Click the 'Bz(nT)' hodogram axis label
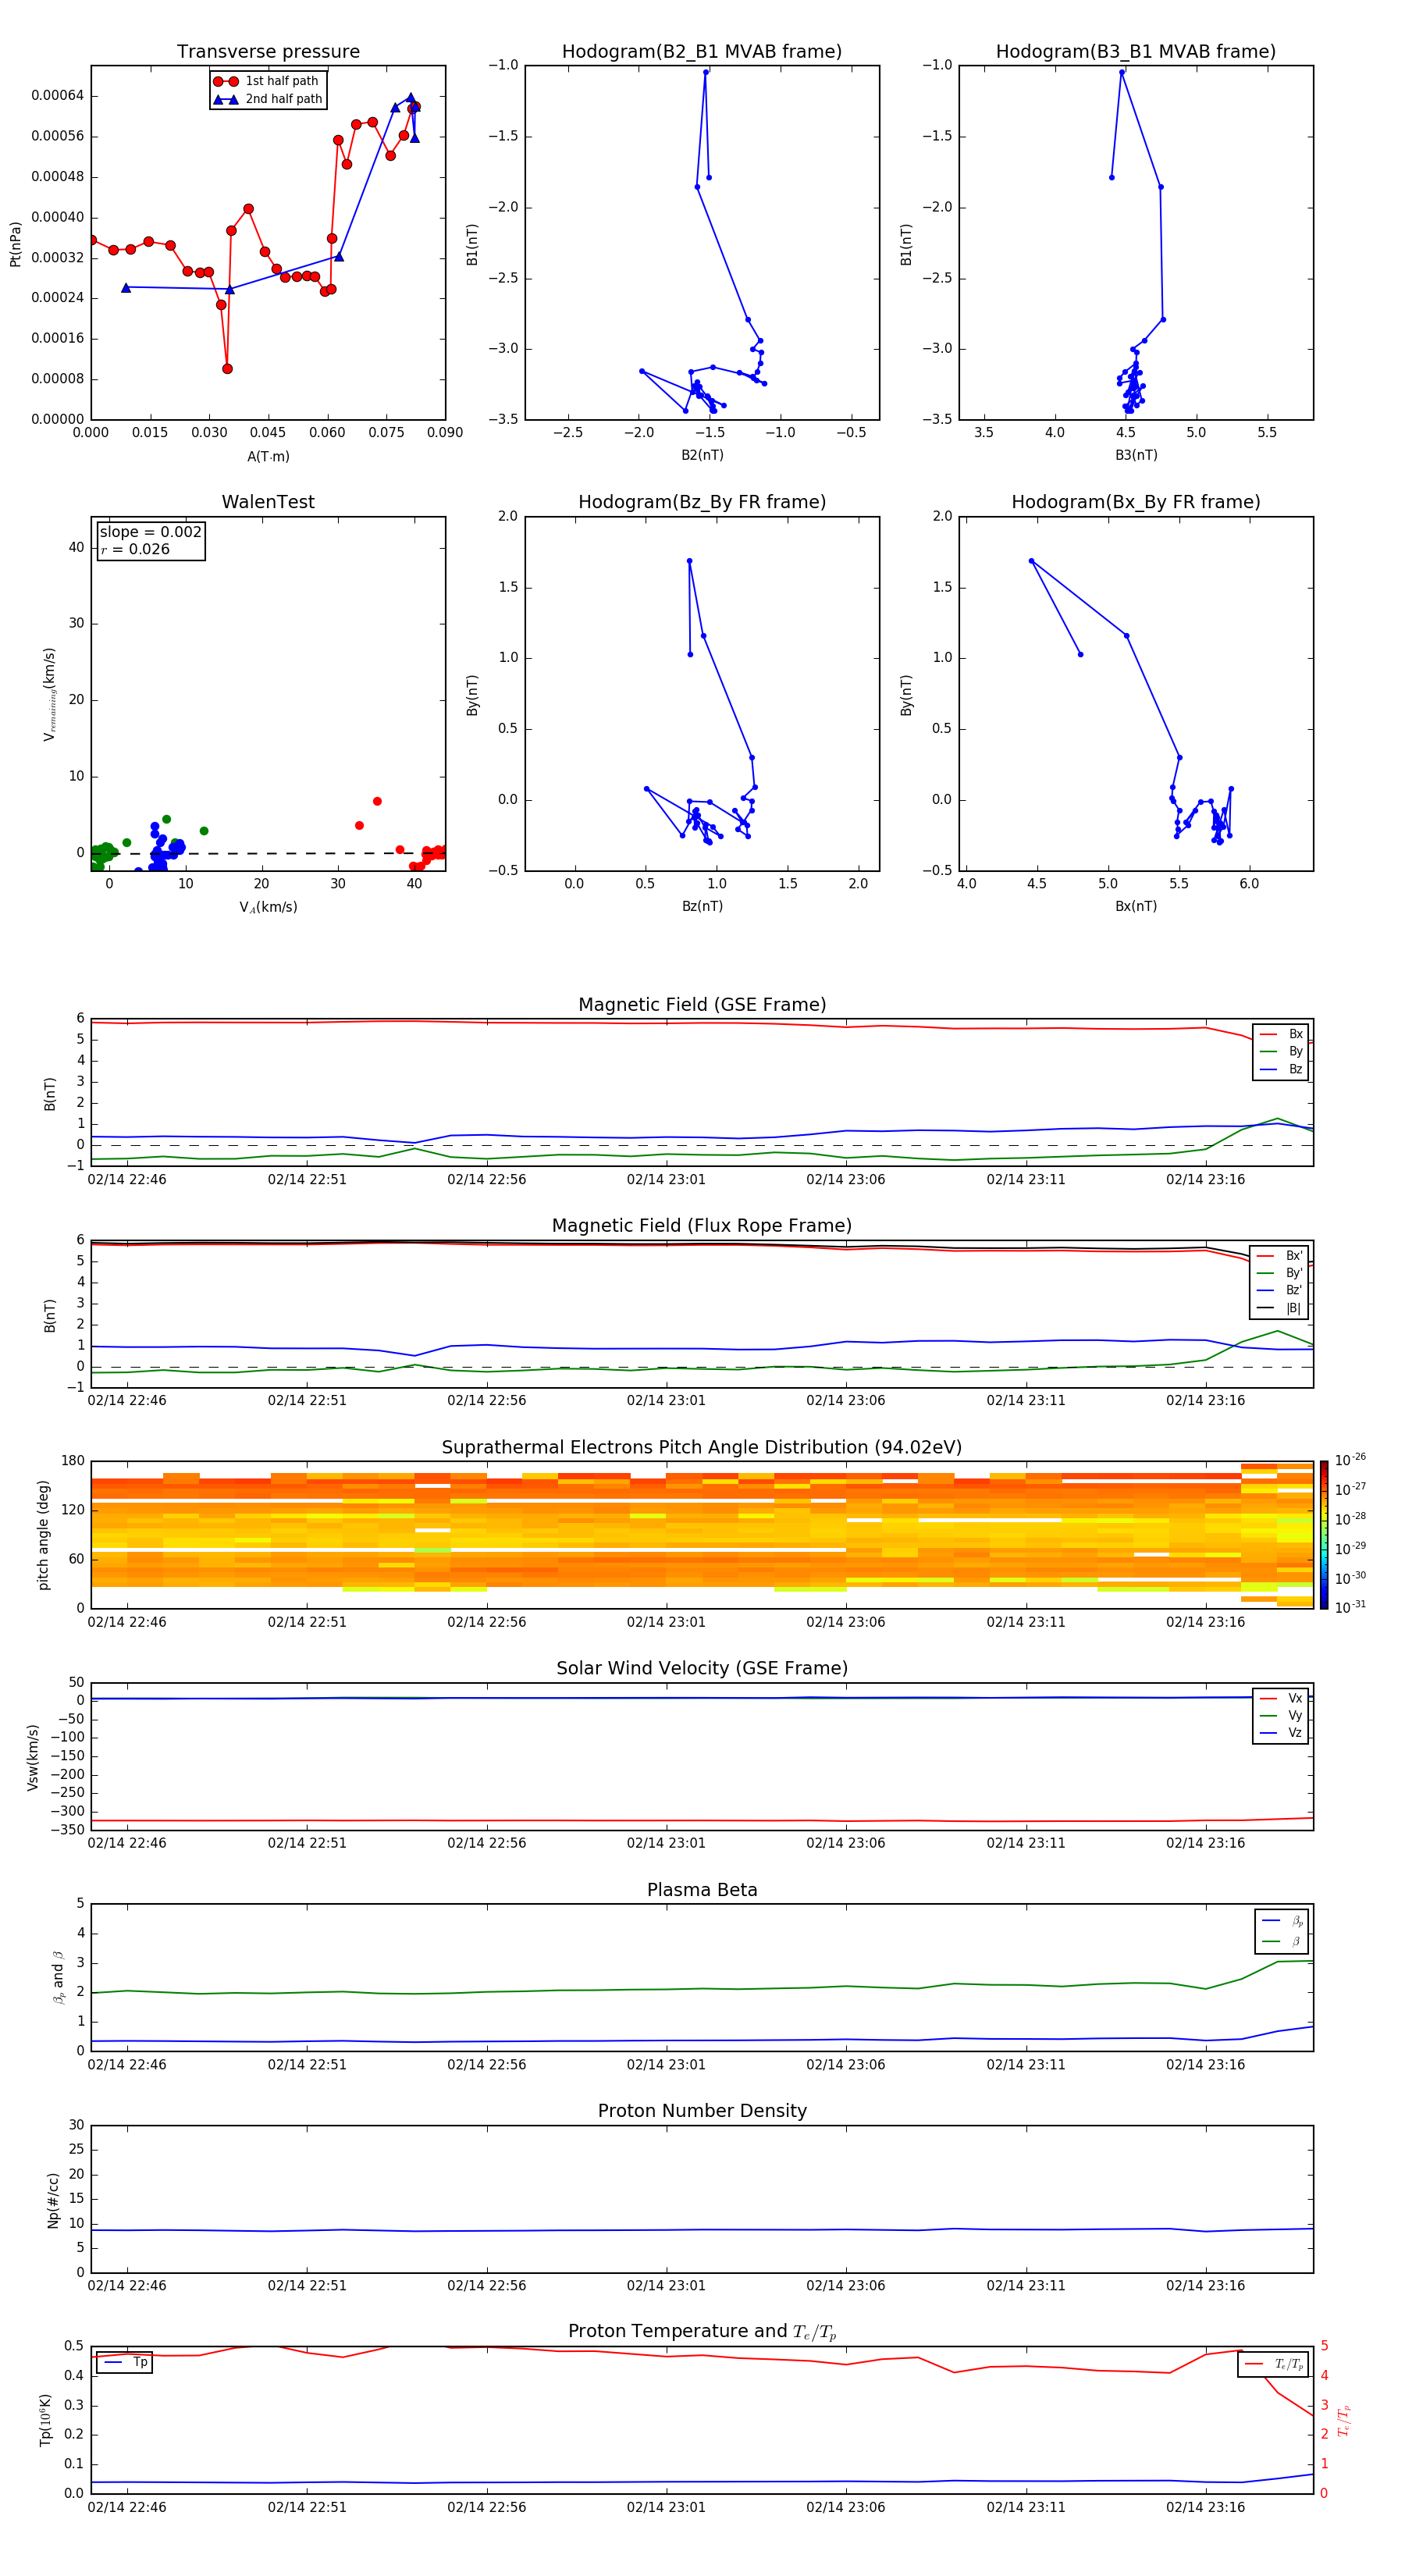The image size is (1405, 2576). [x=702, y=906]
